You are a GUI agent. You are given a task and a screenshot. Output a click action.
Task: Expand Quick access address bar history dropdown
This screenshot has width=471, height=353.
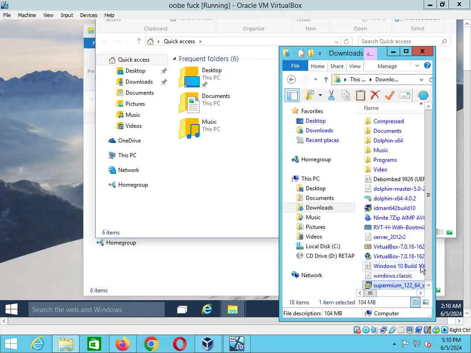pos(336,41)
